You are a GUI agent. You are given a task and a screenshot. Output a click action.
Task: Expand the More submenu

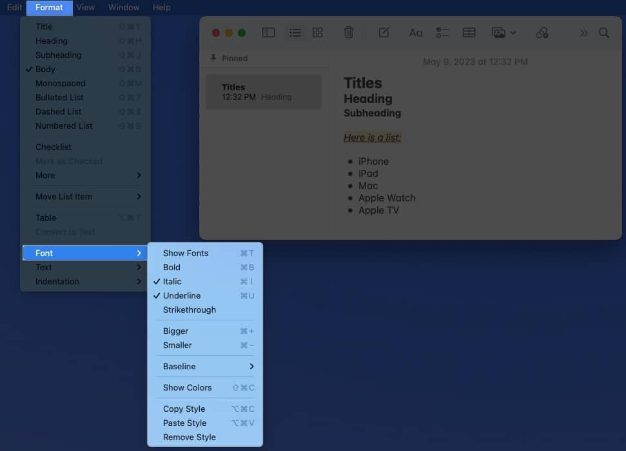85,175
